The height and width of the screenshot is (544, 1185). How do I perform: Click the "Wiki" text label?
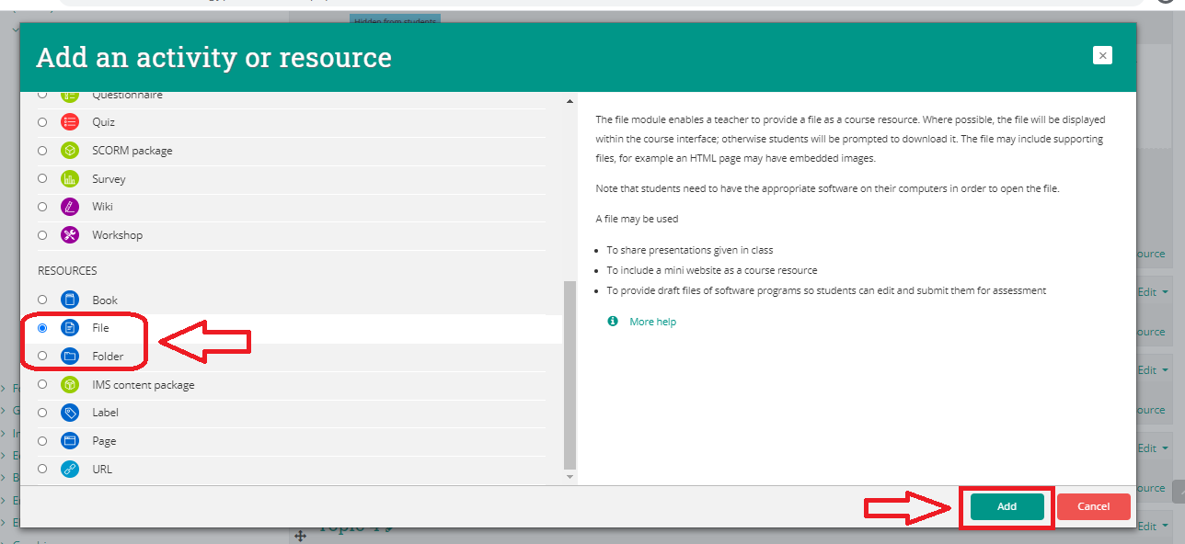pyautogui.click(x=102, y=207)
